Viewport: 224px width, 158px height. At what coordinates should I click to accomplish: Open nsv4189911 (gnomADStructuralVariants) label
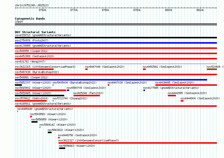(43, 104)
